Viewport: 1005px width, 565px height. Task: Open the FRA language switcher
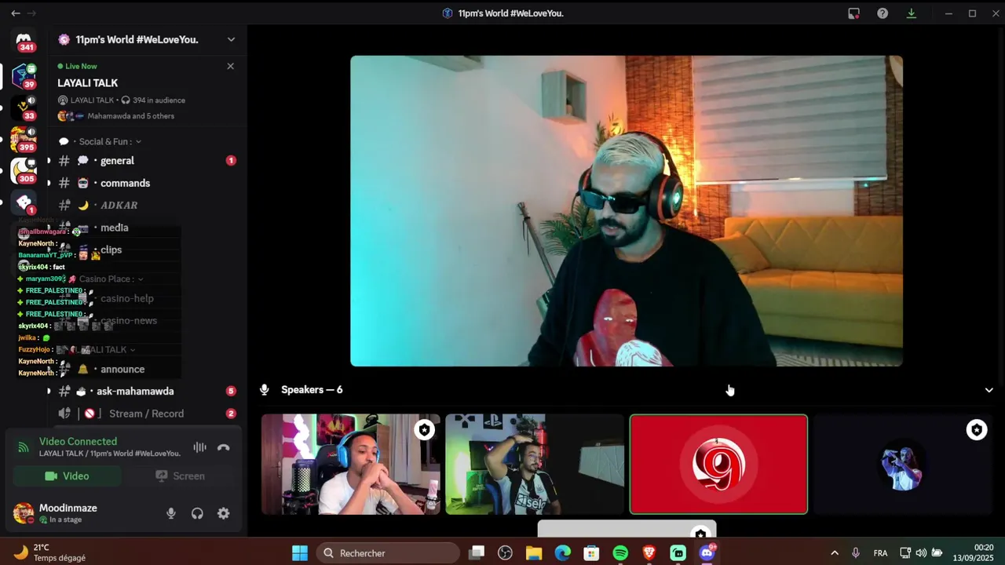[x=881, y=553]
